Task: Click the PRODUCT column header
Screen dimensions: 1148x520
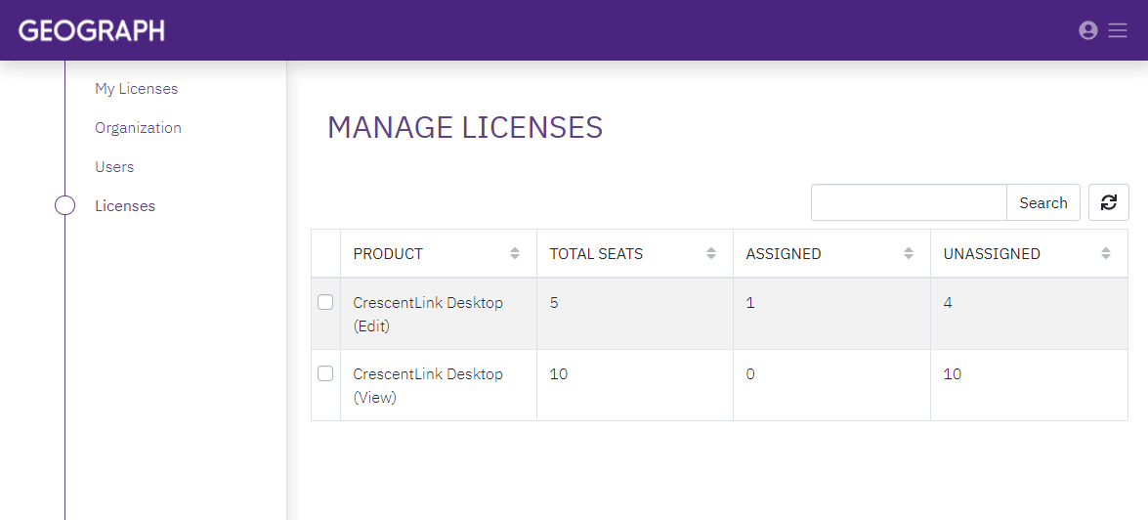Action: point(439,253)
